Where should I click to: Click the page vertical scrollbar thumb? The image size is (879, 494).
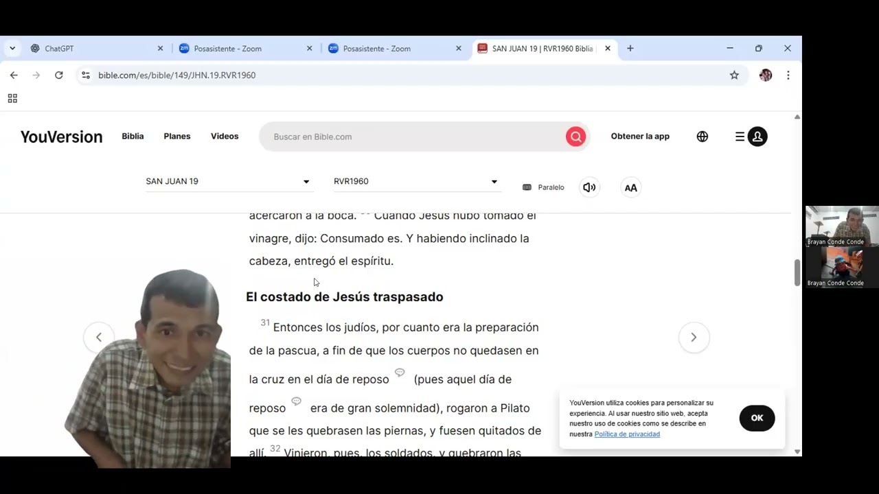click(x=797, y=272)
